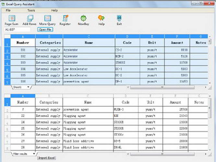
Task: Select column D header in upper table
Action: 127,37
